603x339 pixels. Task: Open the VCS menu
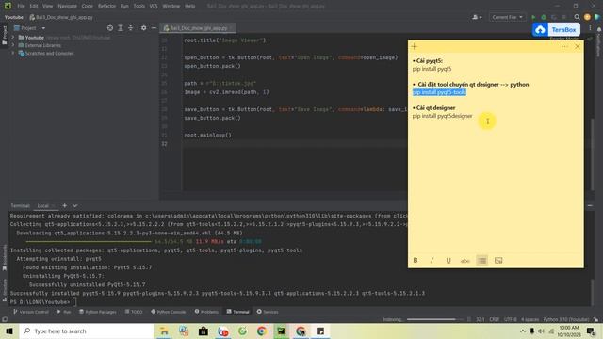click(x=154, y=6)
